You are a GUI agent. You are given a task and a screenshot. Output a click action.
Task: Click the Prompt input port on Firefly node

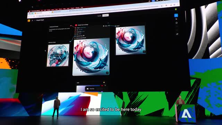click(x=75, y=28)
